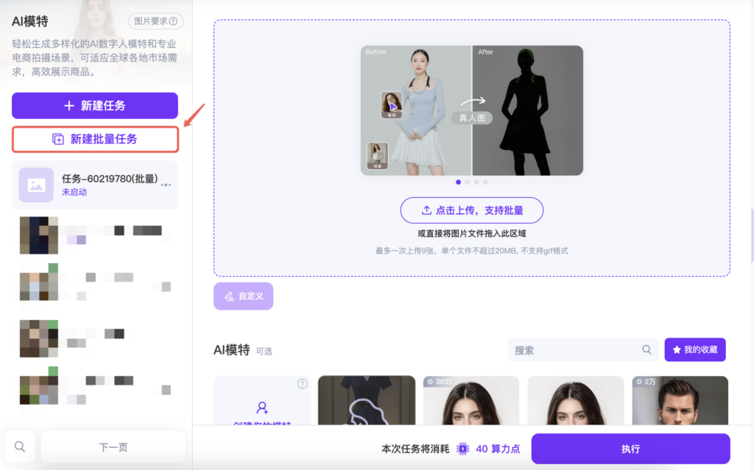Focus the 搜索 input field
754x470 pixels.
pos(583,350)
